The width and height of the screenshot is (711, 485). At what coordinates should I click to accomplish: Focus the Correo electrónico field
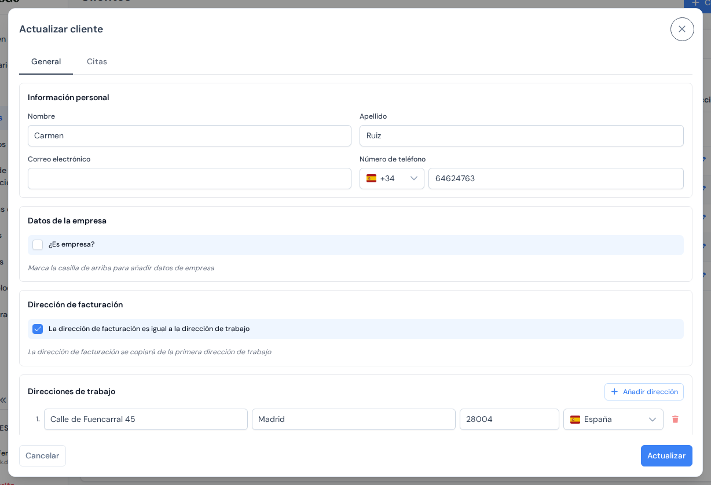189,178
